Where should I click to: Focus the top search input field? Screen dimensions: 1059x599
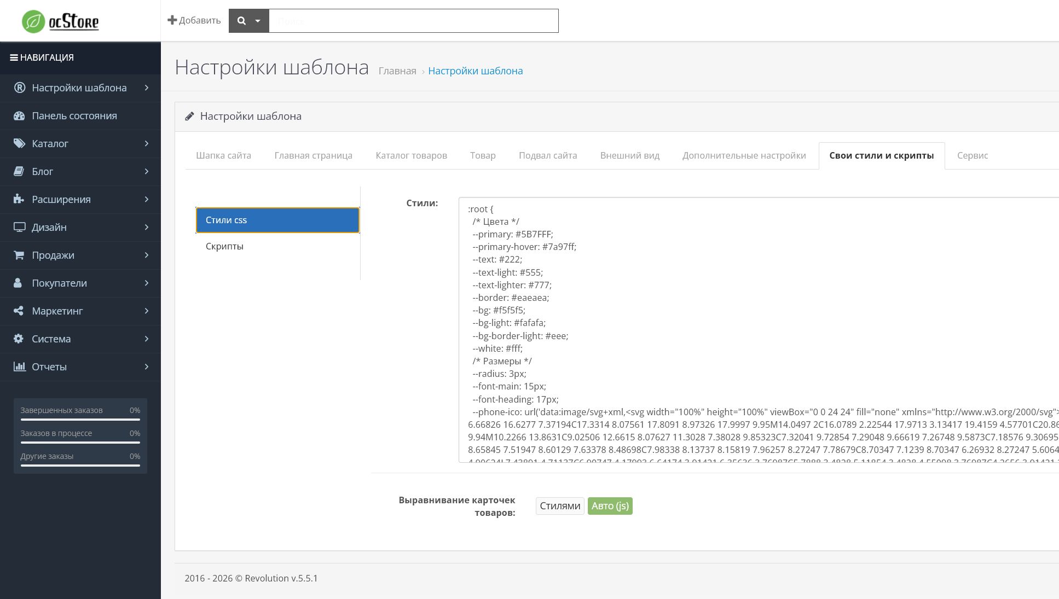point(414,21)
